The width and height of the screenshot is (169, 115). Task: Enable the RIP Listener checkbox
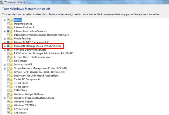(x=8, y=61)
